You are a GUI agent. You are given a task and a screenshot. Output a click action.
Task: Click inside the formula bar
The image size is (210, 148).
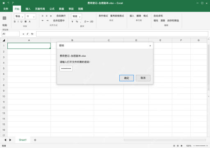tap(122, 34)
